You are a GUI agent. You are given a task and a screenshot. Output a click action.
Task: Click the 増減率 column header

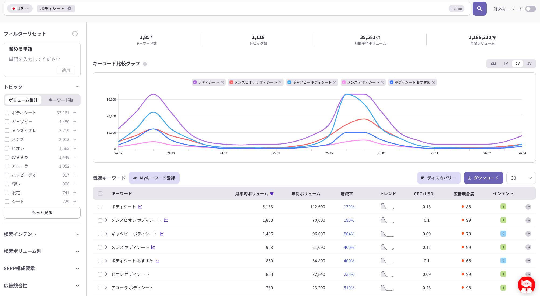tap(347, 194)
